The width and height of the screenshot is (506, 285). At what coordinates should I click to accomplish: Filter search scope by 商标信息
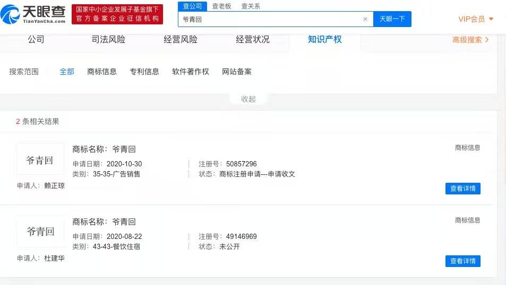(102, 72)
